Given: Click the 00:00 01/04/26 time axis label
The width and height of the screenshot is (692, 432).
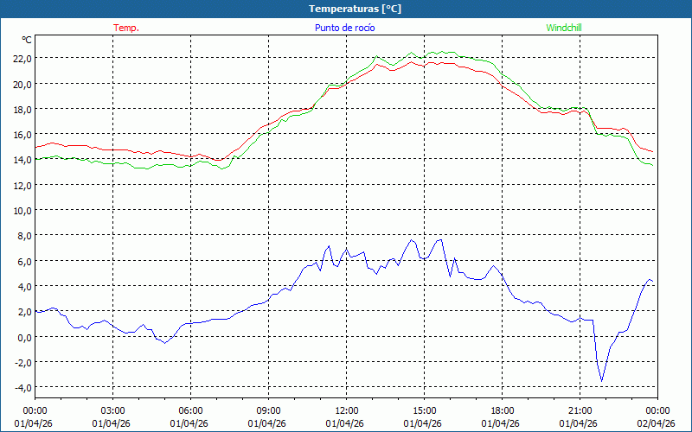Looking at the screenshot, I should (x=35, y=416).
